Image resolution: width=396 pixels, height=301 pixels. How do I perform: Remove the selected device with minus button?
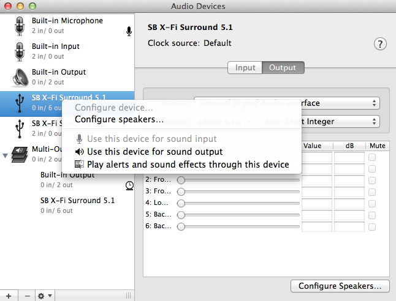click(27, 295)
